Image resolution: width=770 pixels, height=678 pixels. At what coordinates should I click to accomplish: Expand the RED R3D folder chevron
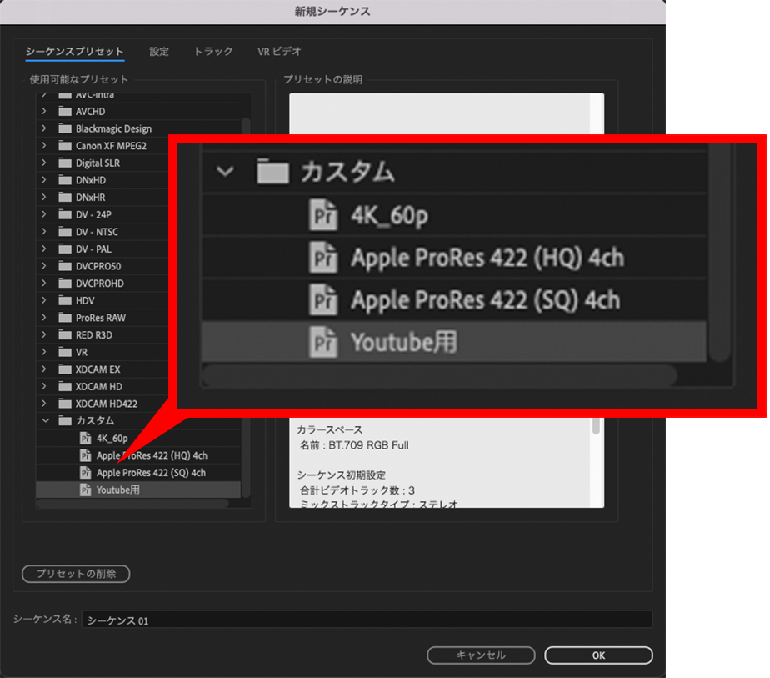click(x=44, y=335)
